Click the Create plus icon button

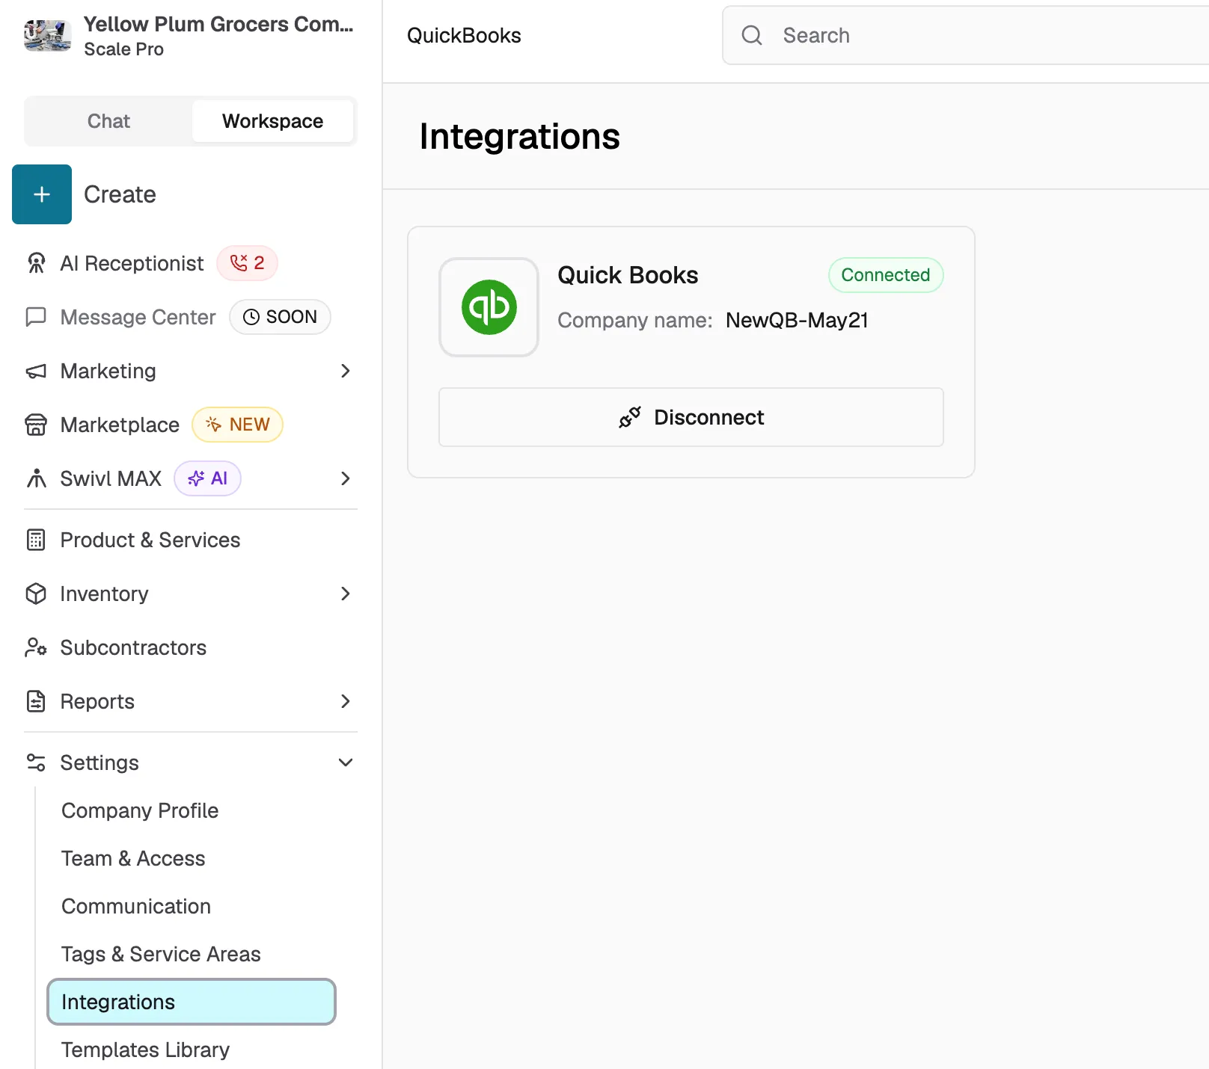point(42,194)
